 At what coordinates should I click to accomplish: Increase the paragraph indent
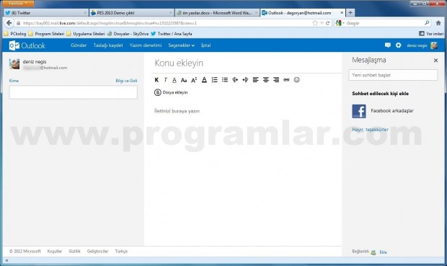pos(235,80)
